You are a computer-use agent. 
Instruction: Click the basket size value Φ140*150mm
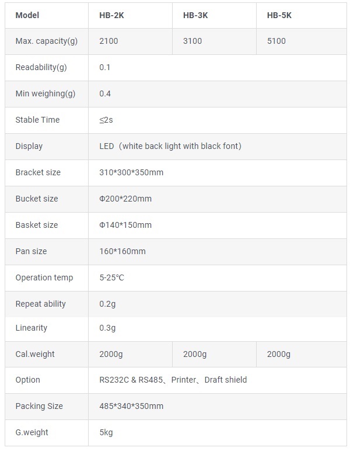(125, 225)
